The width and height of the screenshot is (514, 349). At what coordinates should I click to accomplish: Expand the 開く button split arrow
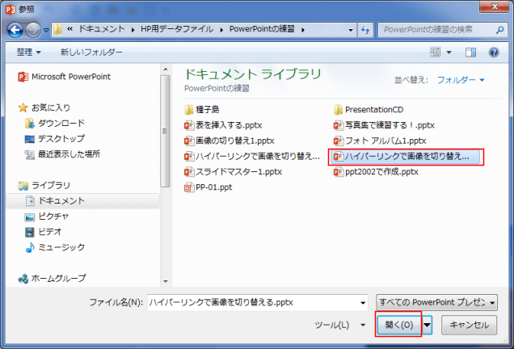pos(427,325)
